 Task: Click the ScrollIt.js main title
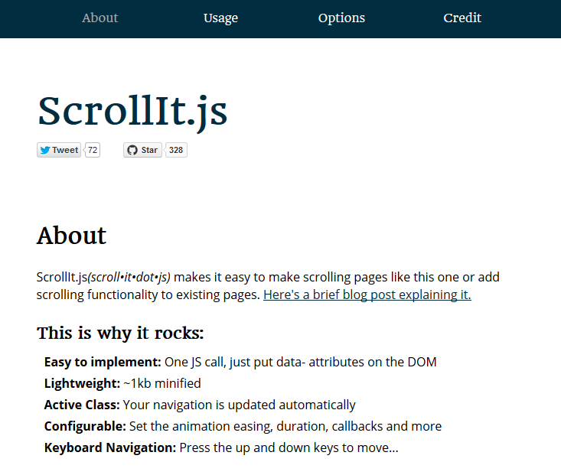[132, 112]
